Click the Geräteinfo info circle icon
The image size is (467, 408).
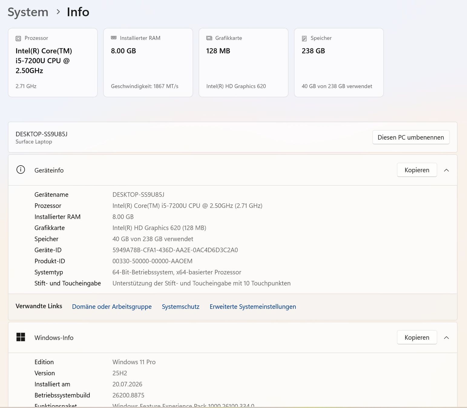(21, 170)
